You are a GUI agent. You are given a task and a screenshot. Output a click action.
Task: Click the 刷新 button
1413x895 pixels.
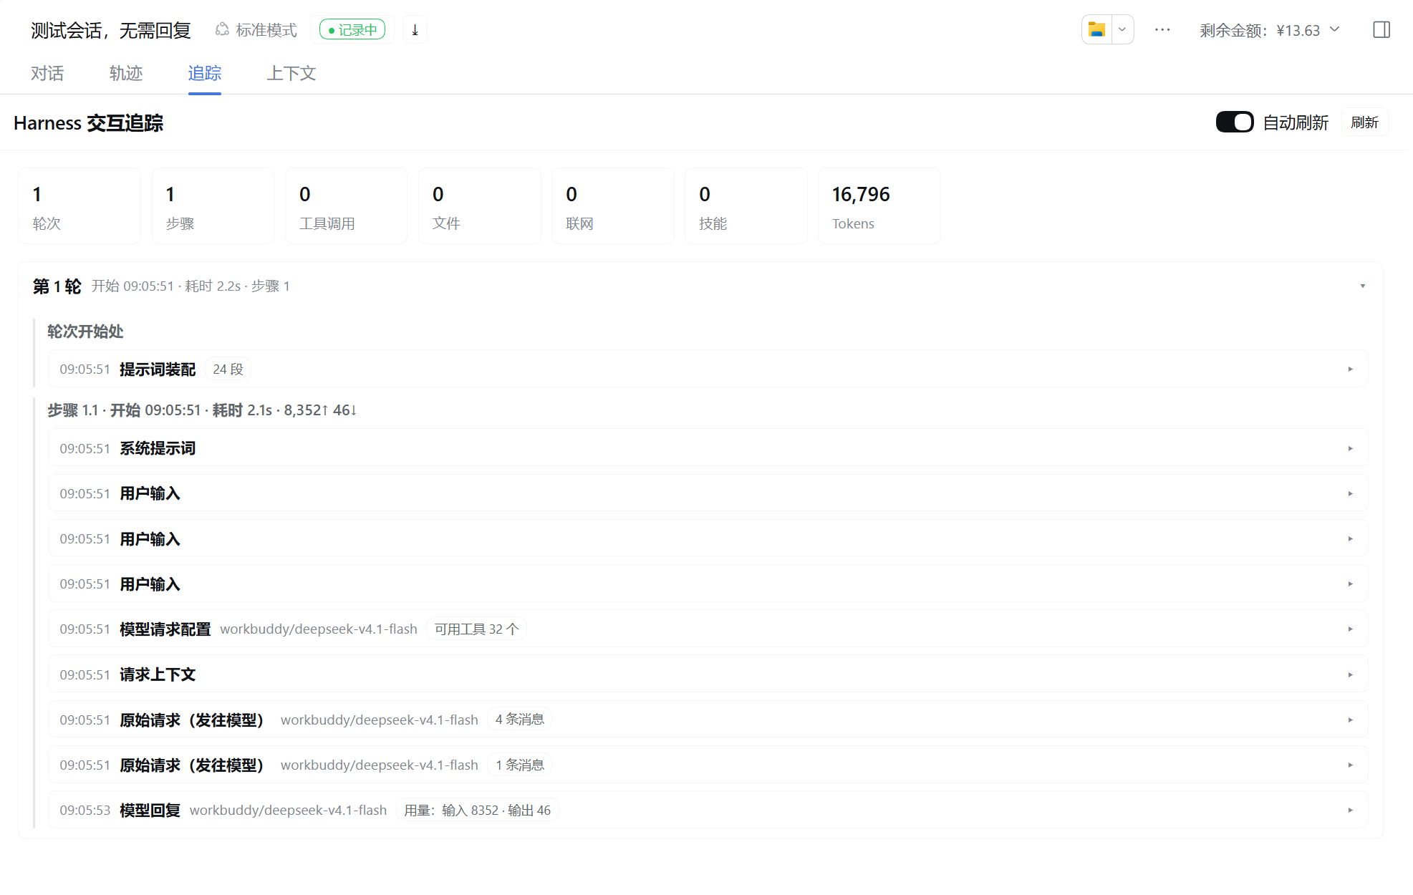[1364, 122]
